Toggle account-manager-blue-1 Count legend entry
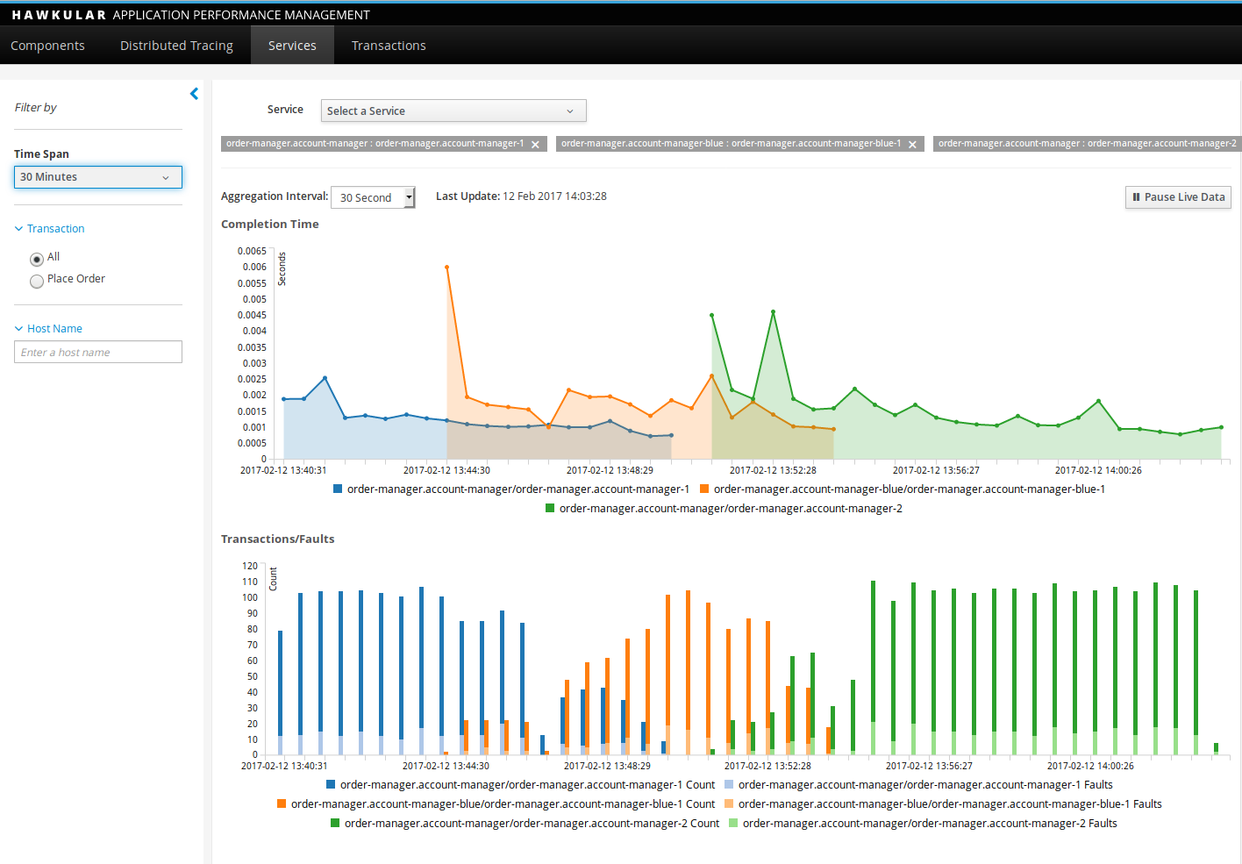Viewport: 1242px width, 864px height. [x=496, y=804]
